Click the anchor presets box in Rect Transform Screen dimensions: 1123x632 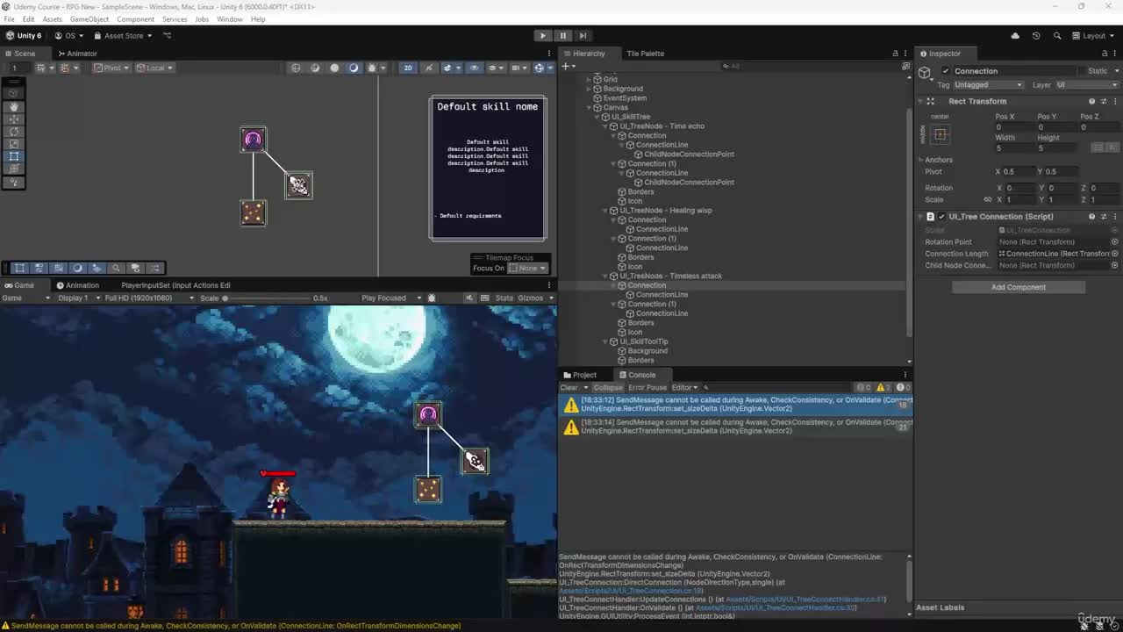pos(940,134)
